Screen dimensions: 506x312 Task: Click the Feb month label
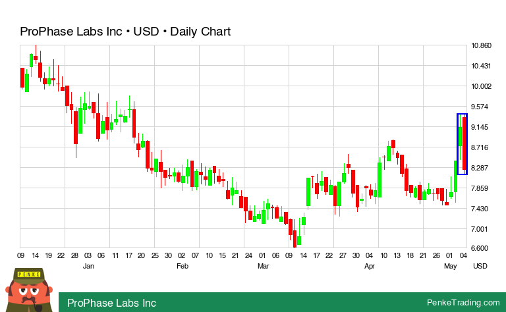click(183, 266)
